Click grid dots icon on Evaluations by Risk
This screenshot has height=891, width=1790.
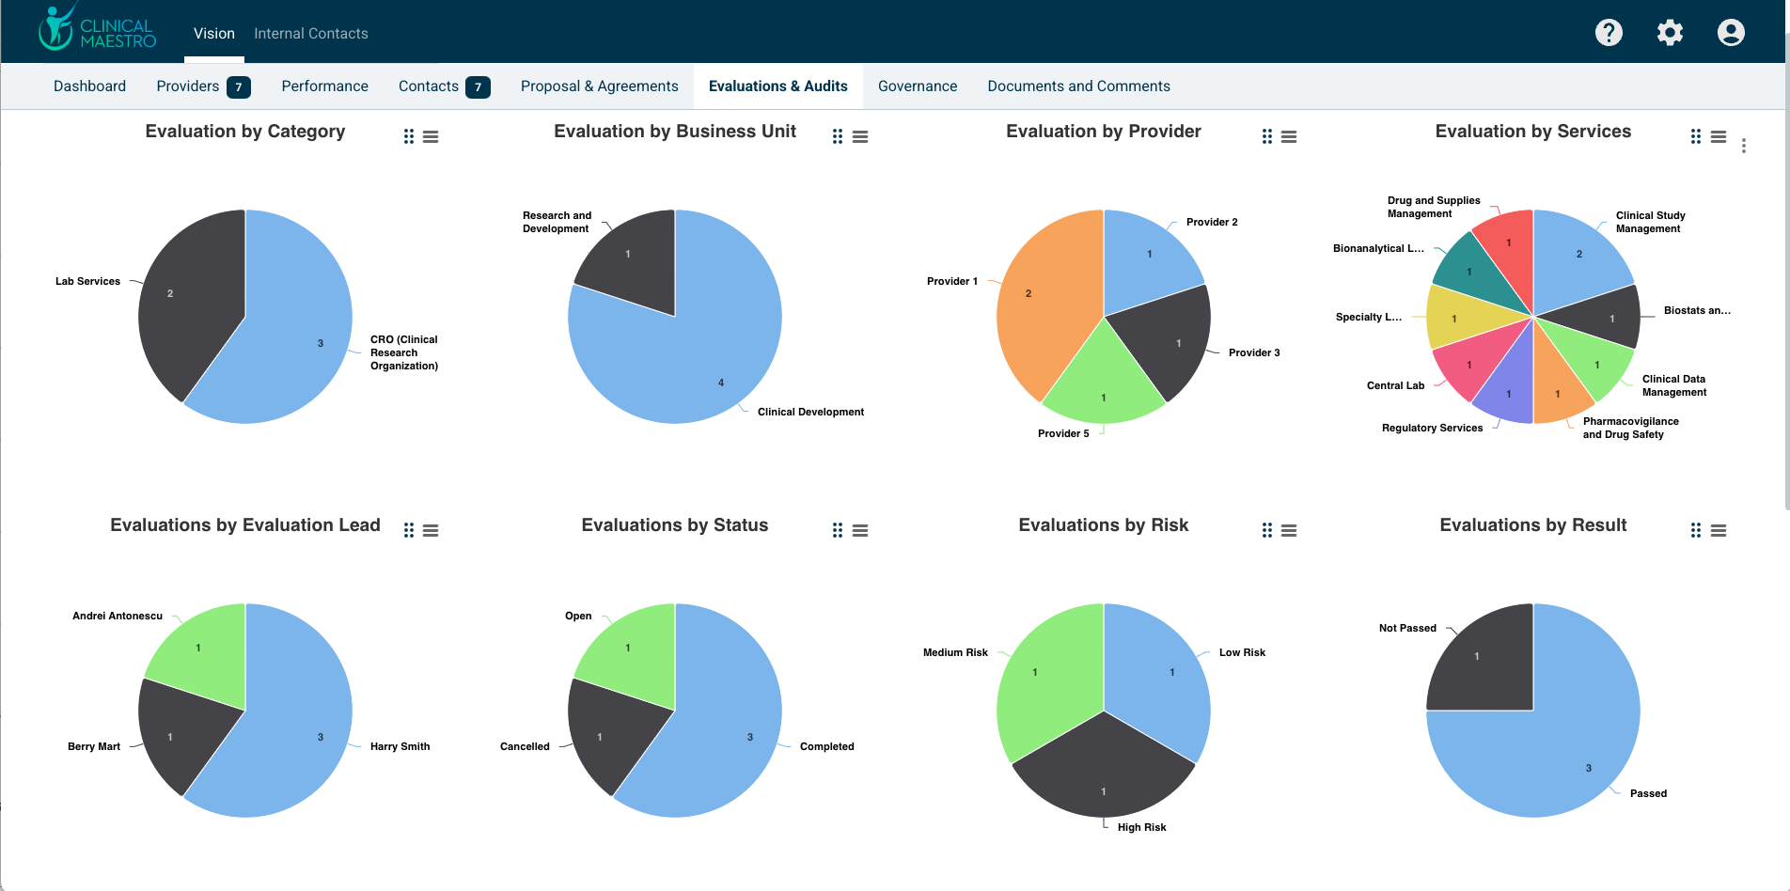(1266, 531)
